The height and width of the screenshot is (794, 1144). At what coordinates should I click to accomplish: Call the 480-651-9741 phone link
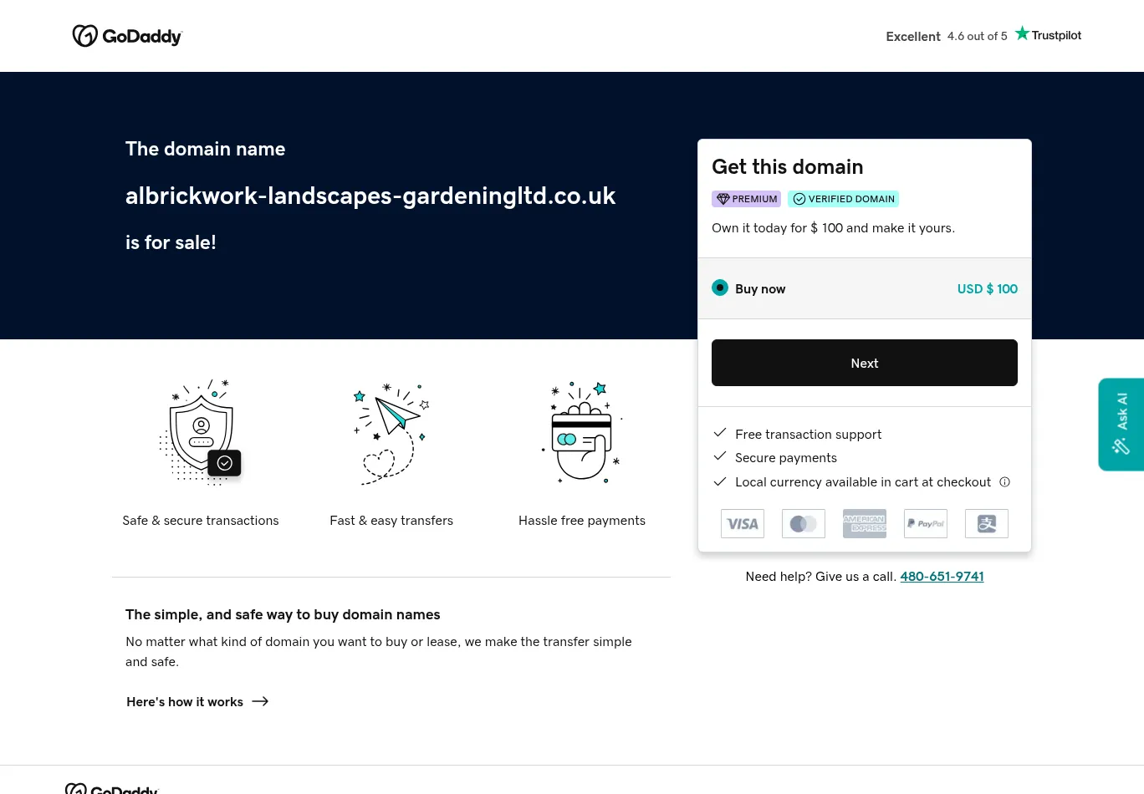tap(942, 577)
